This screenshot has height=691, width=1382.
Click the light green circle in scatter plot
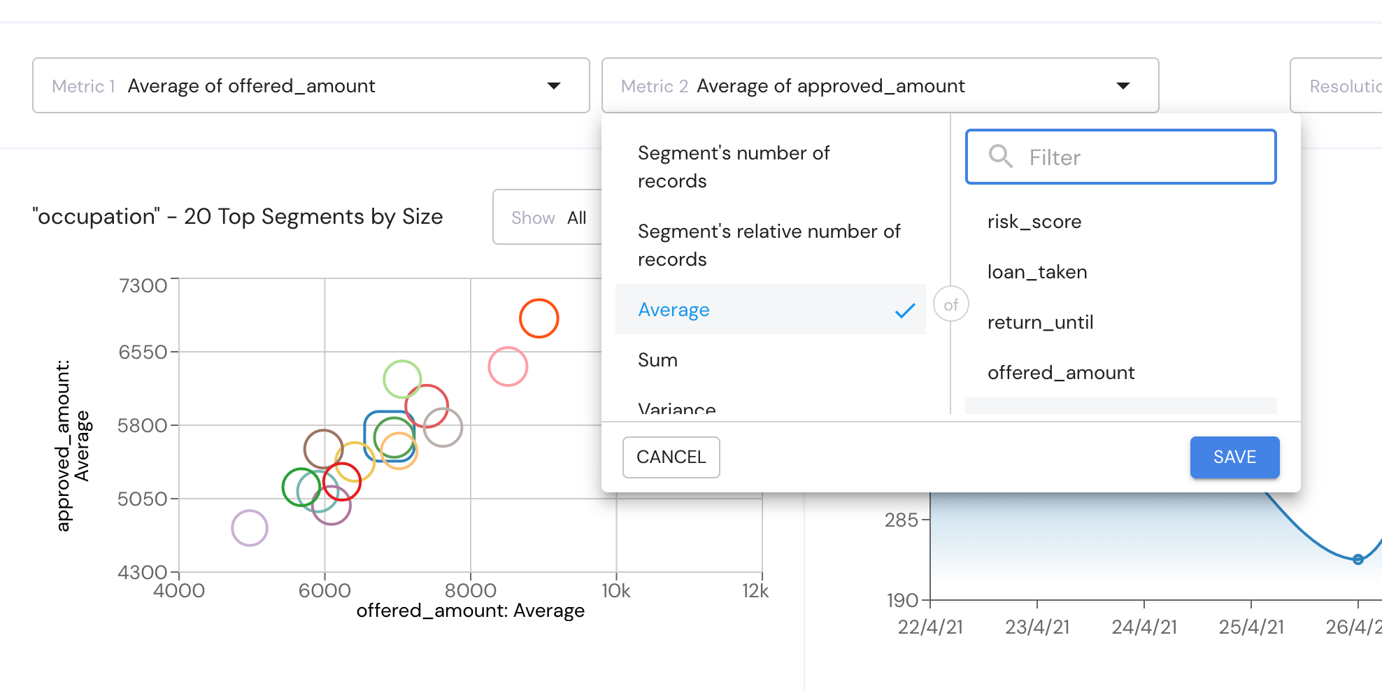point(402,379)
